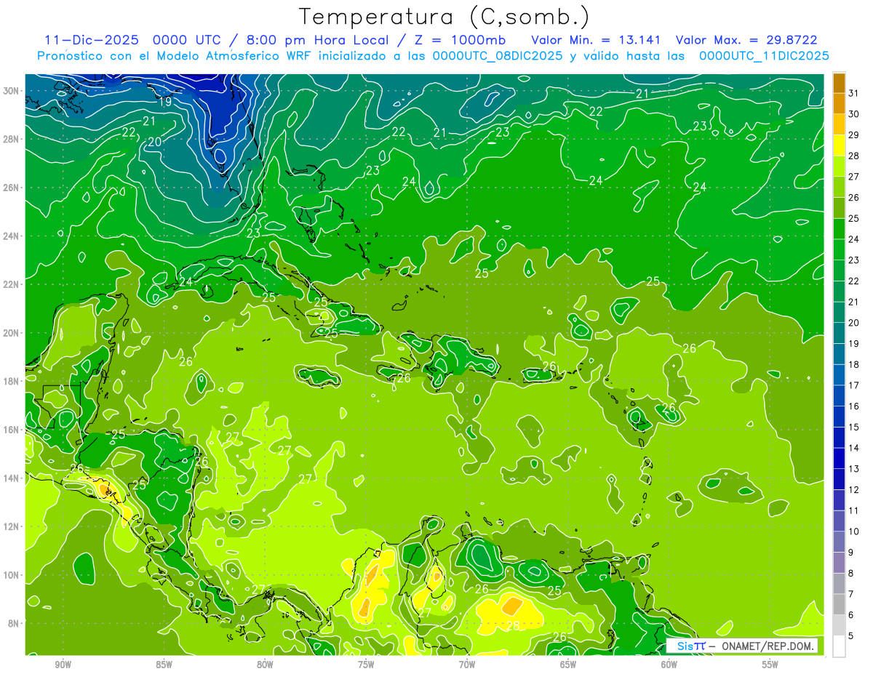
Task: Click the title "Temperatura (C,somb.)"
Action: tap(444, 17)
